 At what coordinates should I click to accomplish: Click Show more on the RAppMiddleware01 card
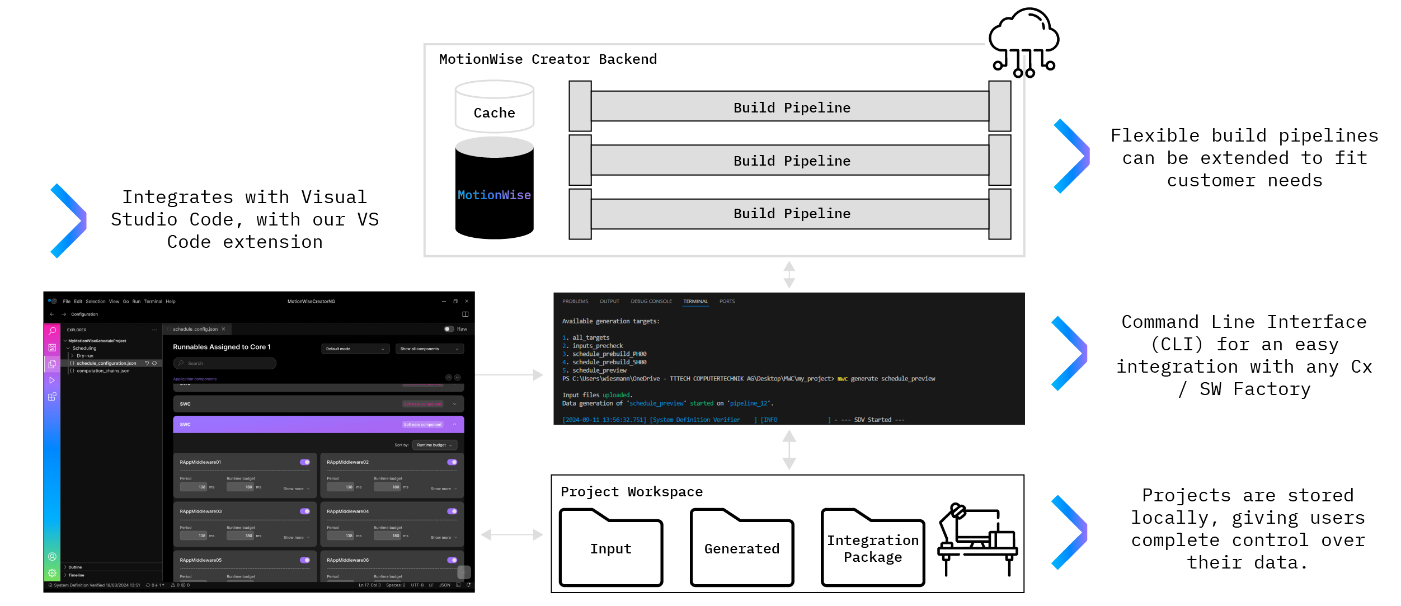click(x=296, y=488)
